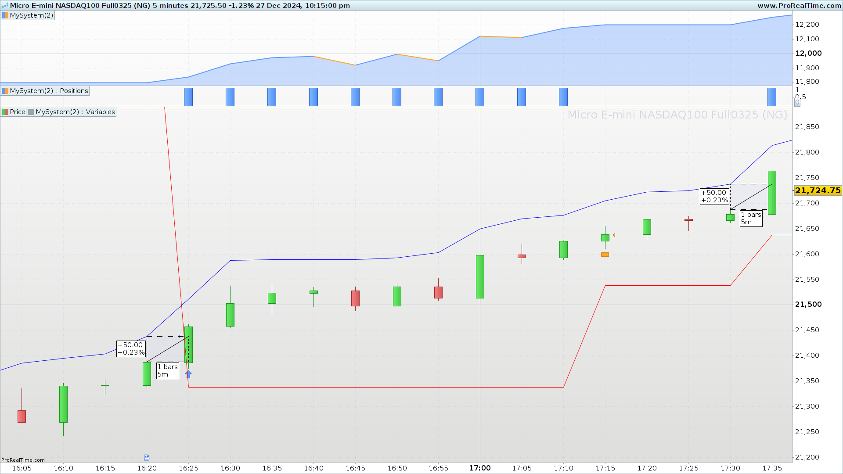Select MySystem(2) : Variables indicator tab
This screenshot has width=843, height=474.
coord(75,112)
